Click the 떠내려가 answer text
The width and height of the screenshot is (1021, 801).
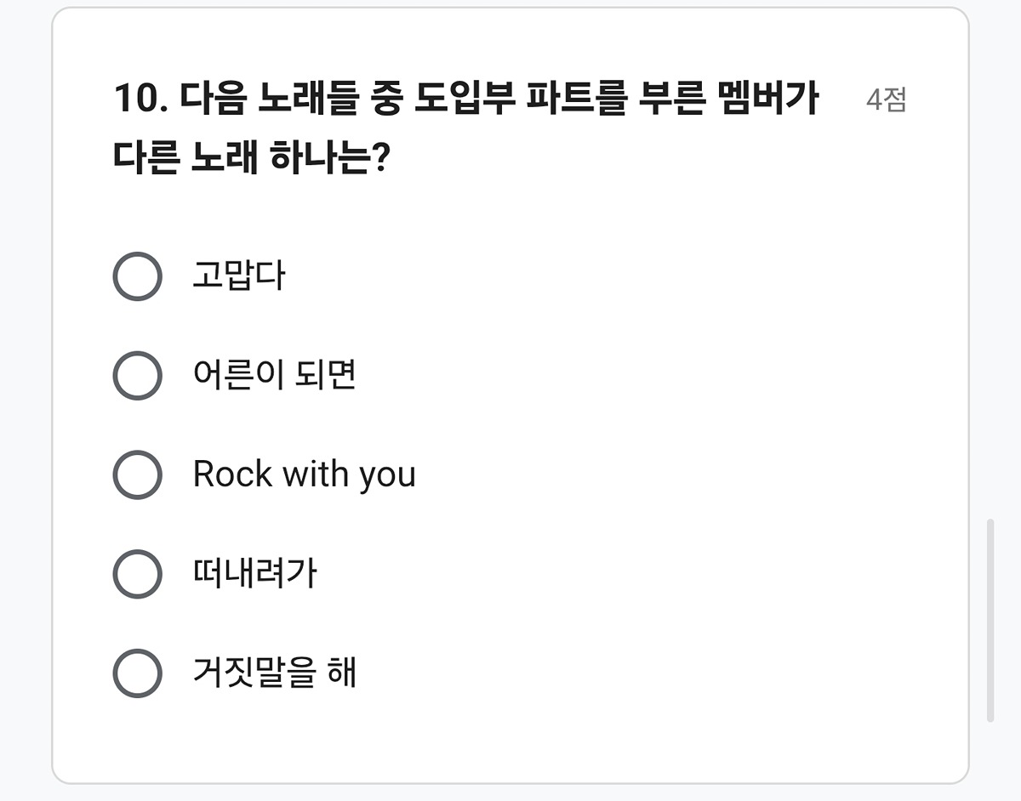[x=254, y=574]
